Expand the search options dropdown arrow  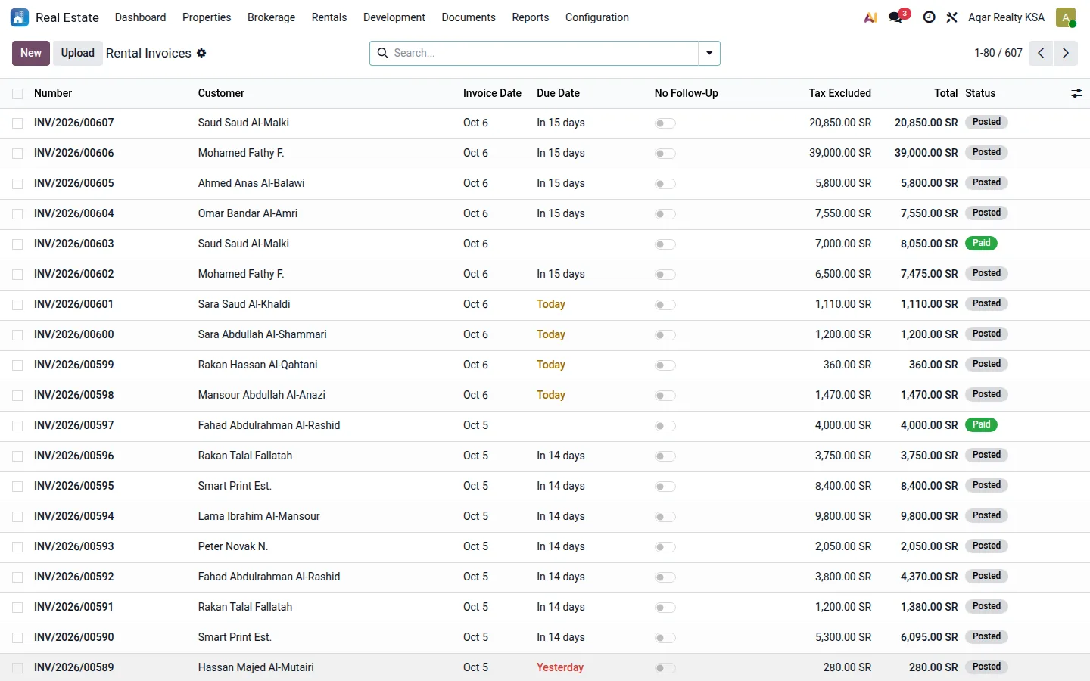coord(709,53)
